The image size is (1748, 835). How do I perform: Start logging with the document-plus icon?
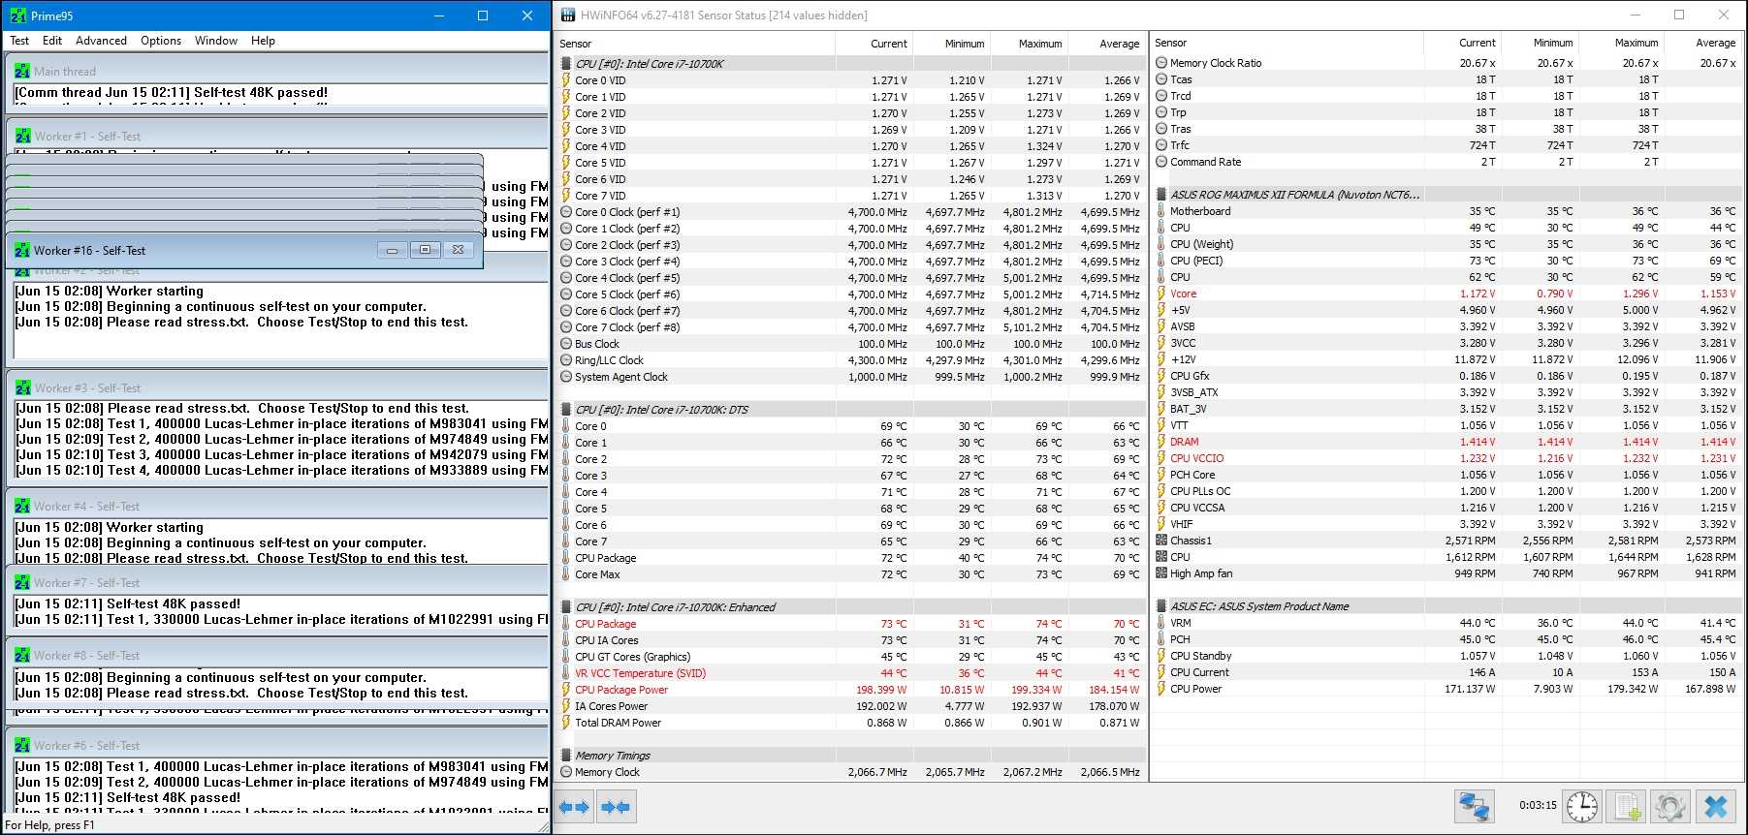click(x=1626, y=806)
